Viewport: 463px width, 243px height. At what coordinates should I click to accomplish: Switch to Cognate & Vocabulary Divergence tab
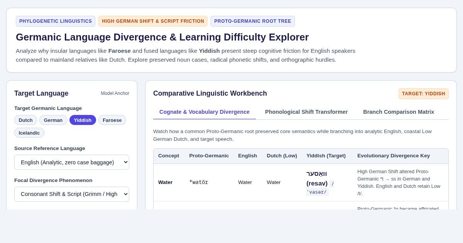[204, 112]
